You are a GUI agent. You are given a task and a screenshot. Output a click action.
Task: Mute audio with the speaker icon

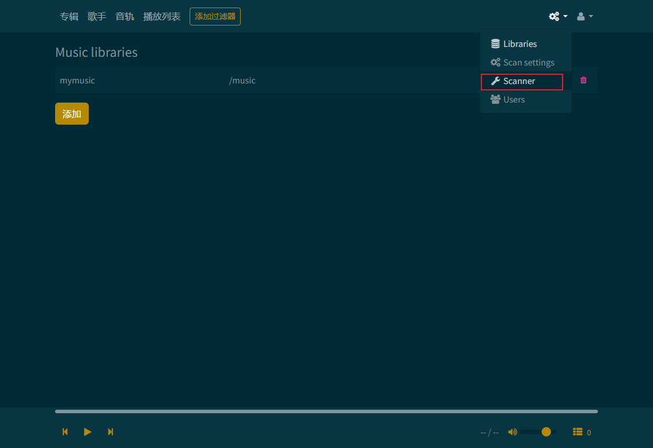pos(512,432)
